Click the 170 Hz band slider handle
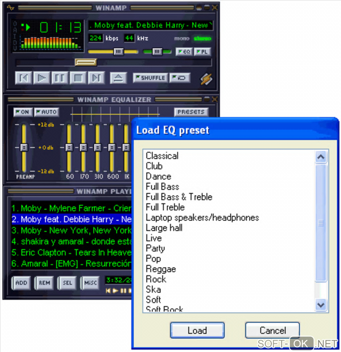Image resolution: width=341 pixels, height=352 pixels. click(x=83, y=147)
